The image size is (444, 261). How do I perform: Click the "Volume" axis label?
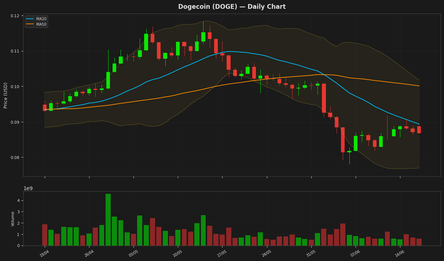13,218
